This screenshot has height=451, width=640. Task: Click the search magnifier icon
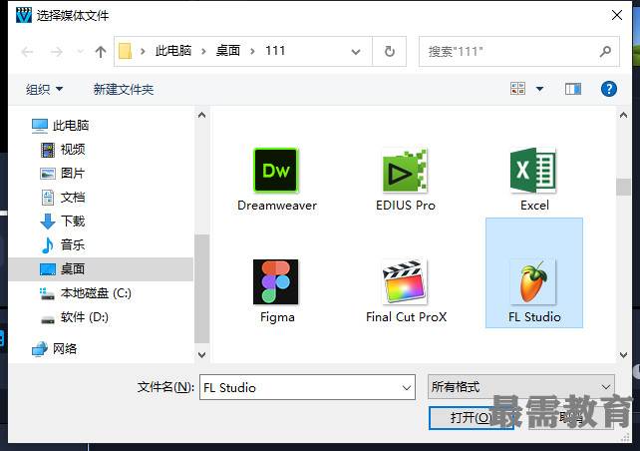click(x=605, y=52)
